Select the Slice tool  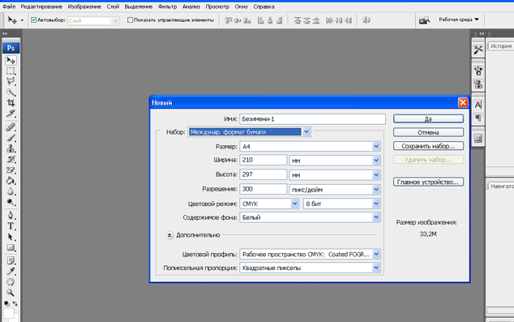coord(11,114)
